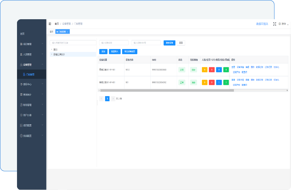Click the 人员管理 sidebar icon
Screen dimensions: 291x190
click(21, 54)
